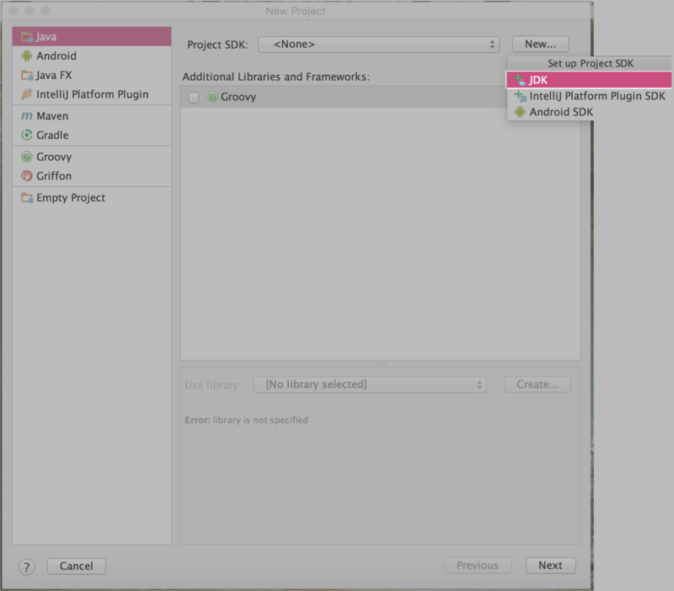Open help with the question mark button
This screenshot has width=674, height=591.
tap(27, 567)
